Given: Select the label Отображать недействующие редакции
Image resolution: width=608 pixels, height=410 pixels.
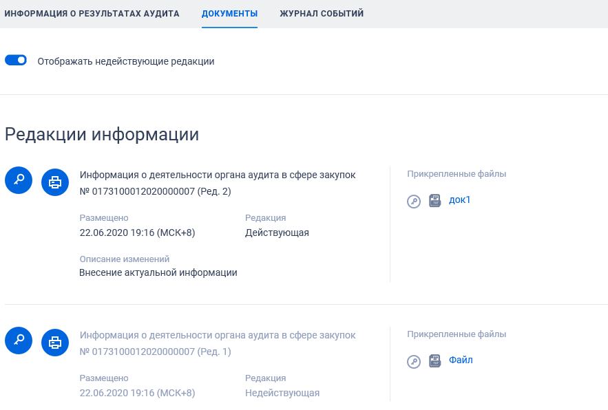Looking at the screenshot, I should point(126,61).
